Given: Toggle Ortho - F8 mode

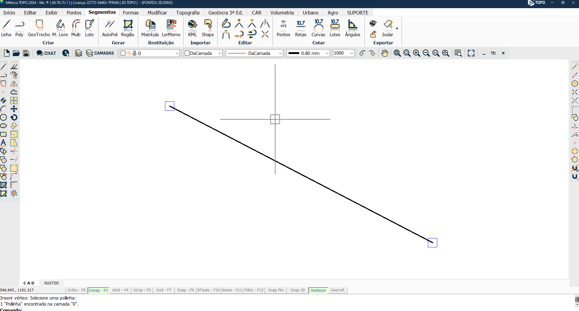Looking at the screenshot, I should point(76,290).
